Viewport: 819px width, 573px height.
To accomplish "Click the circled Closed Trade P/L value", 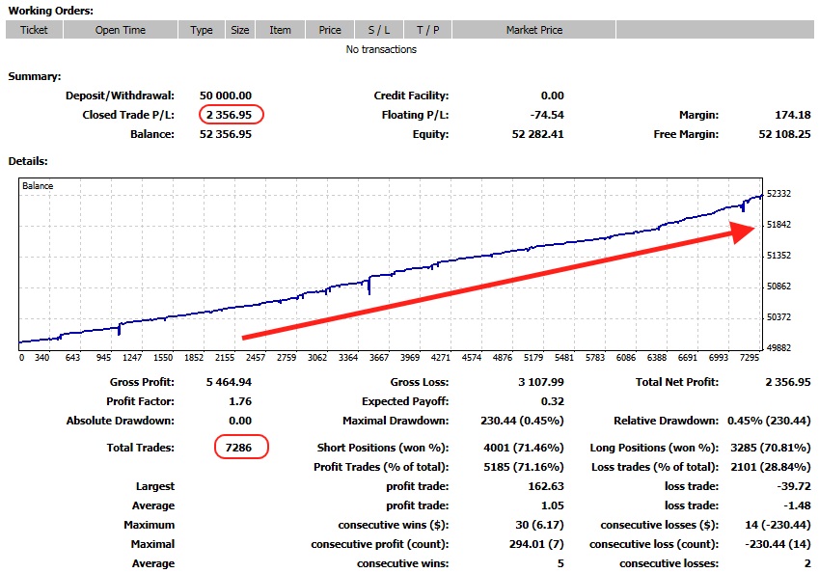I will [x=230, y=116].
